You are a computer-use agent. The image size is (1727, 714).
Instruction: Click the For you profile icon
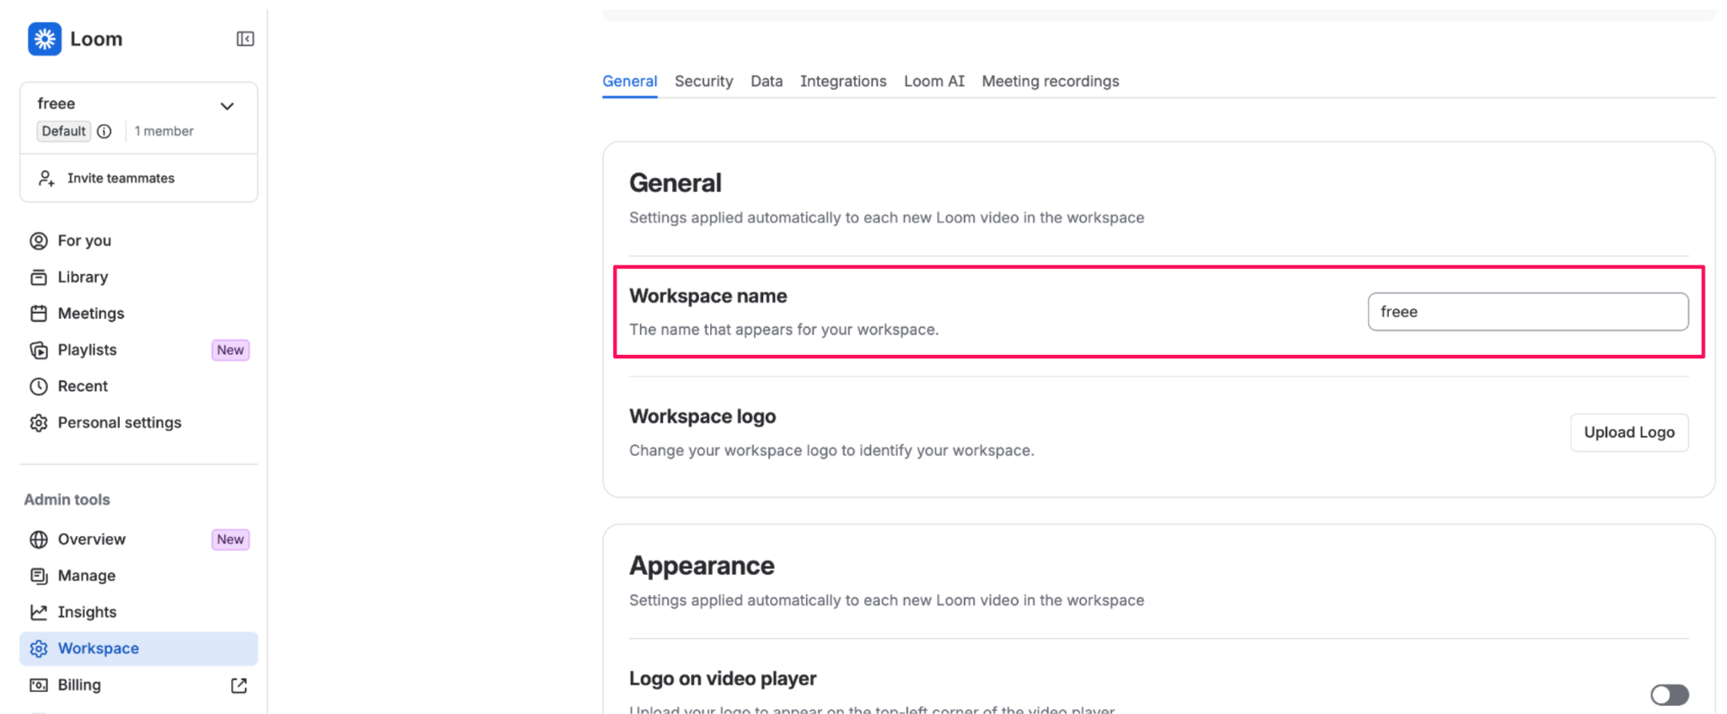39,241
